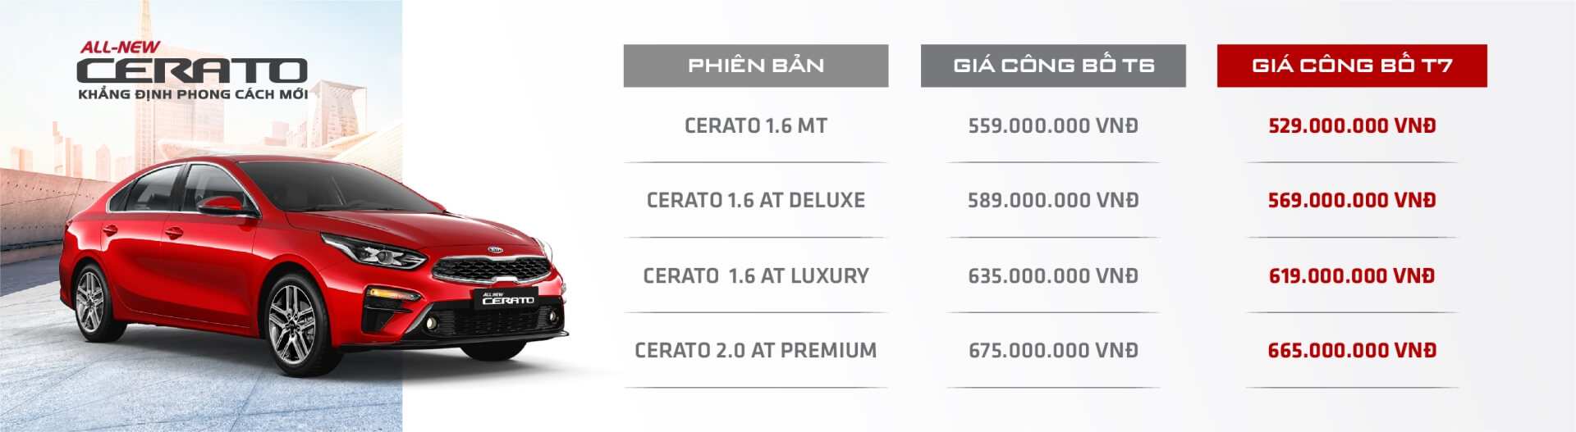Click the CERATO 2.0 AT PREMIUM version
1576x432 pixels.
[755, 351]
